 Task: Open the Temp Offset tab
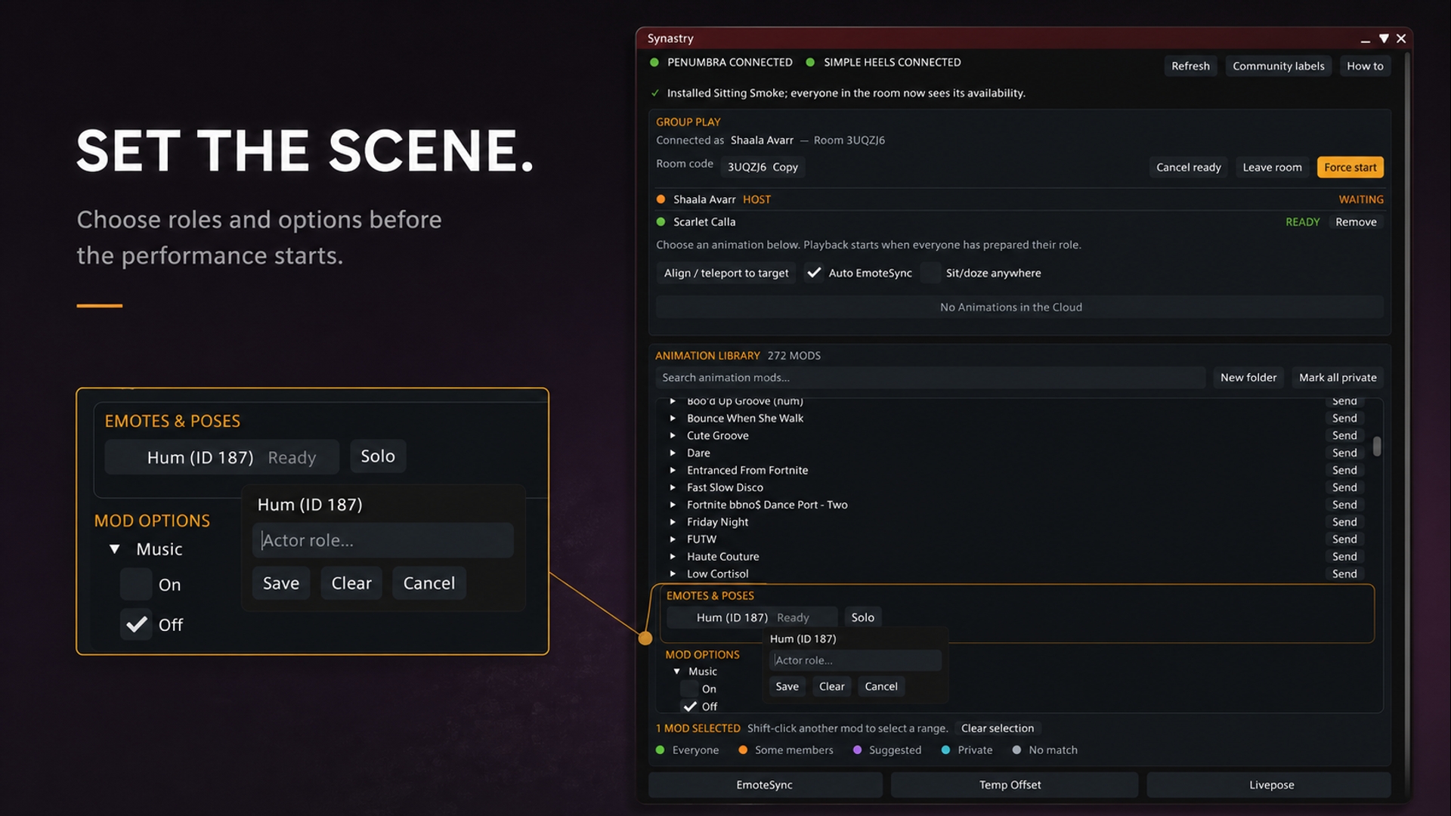[x=1013, y=784]
